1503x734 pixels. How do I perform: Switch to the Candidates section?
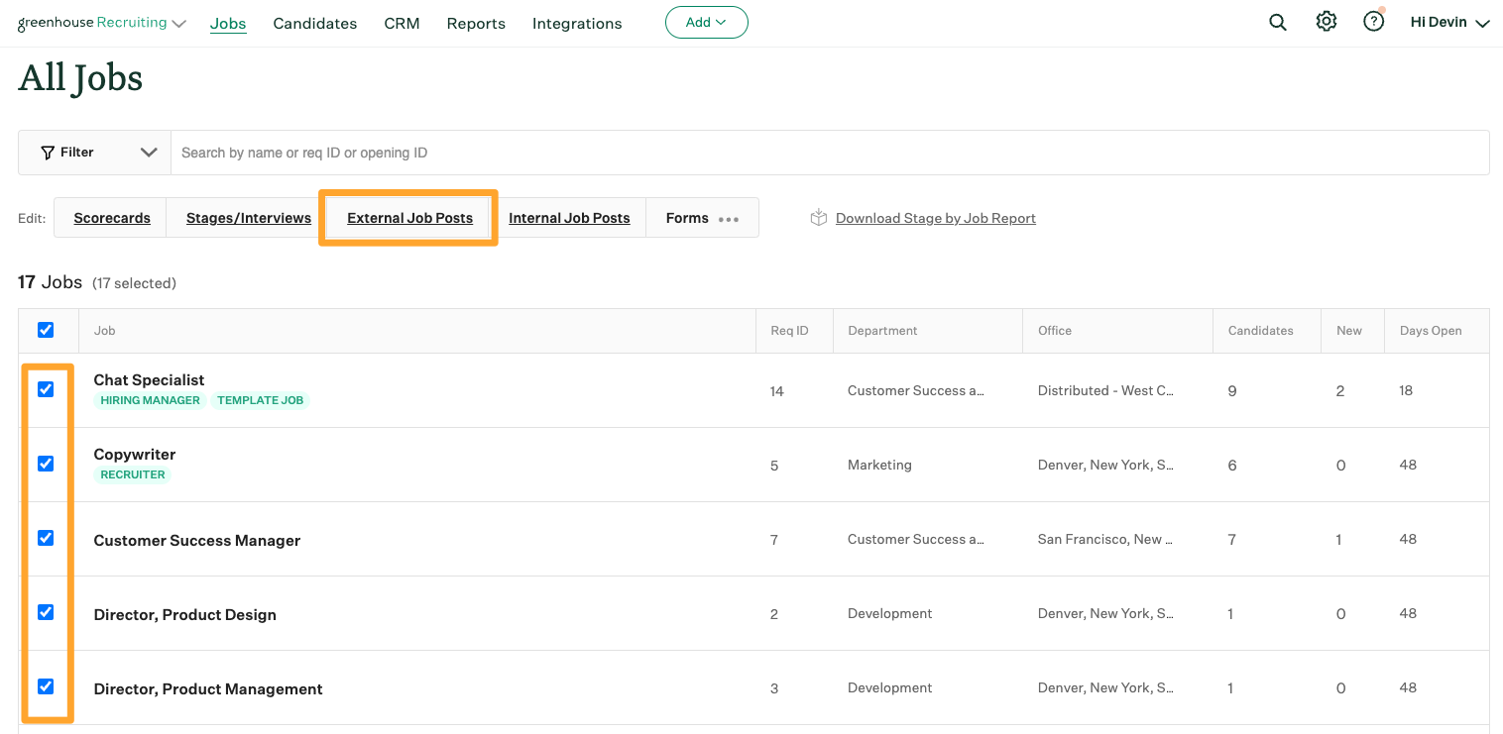(314, 23)
